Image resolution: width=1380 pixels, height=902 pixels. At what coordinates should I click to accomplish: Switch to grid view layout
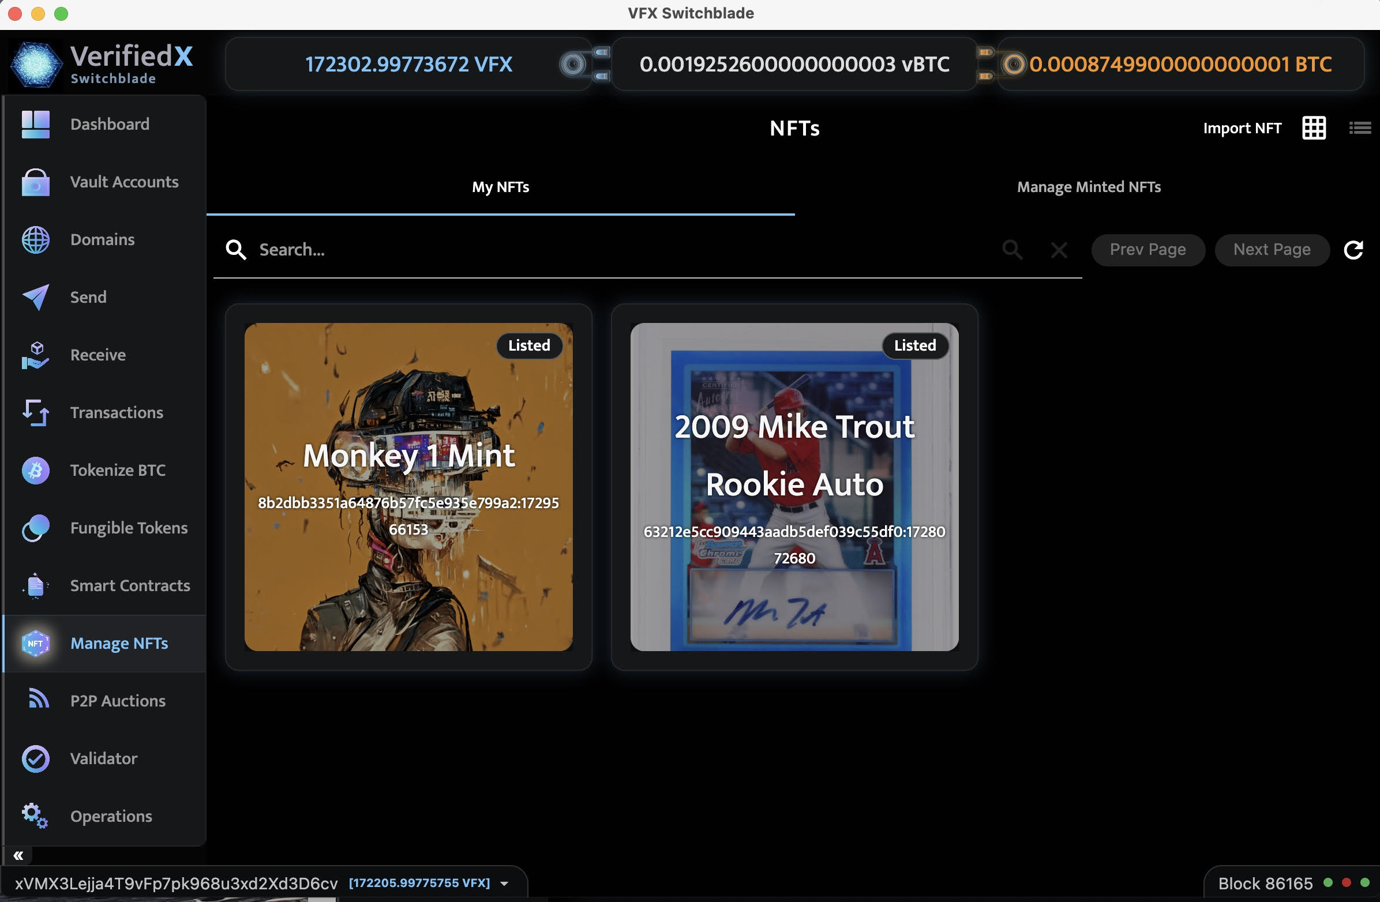[x=1314, y=127]
